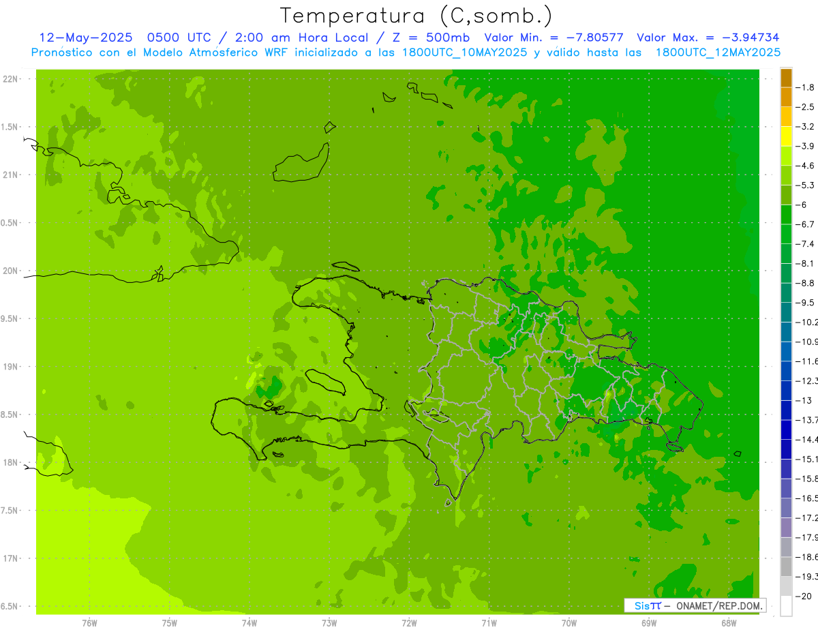This screenshot has height=632, width=818.
Task: Click the "Valor Max. = -3.94734" readout
Action: tap(708, 37)
